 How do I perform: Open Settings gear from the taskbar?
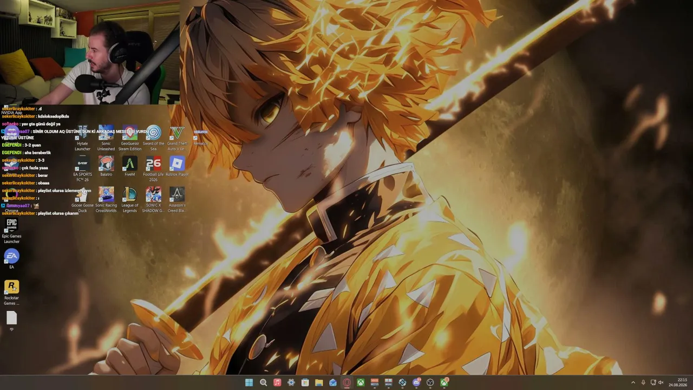click(x=291, y=382)
